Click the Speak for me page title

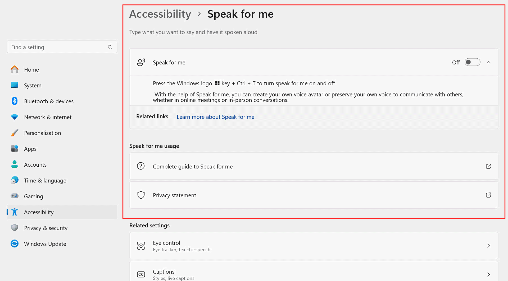pos(241,14)
